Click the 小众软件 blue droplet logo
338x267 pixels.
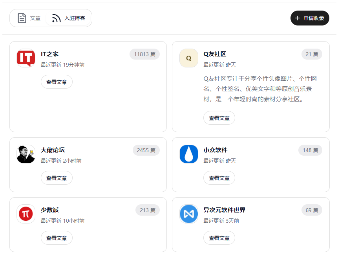pos(188,154)
